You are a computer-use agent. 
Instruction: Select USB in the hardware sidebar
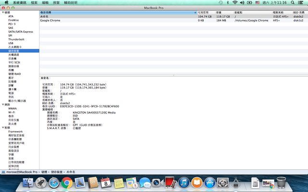coord(11,43)
